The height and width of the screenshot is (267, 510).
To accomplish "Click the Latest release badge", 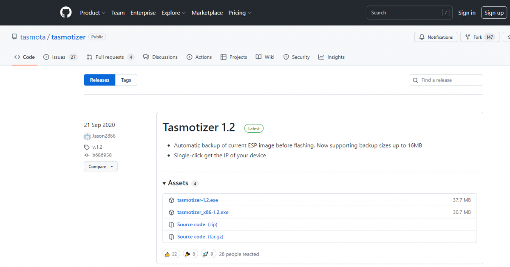I will [x=254, y=128].
